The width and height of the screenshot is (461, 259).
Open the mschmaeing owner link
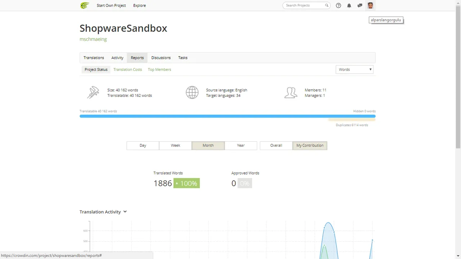(x=93, y=39)
